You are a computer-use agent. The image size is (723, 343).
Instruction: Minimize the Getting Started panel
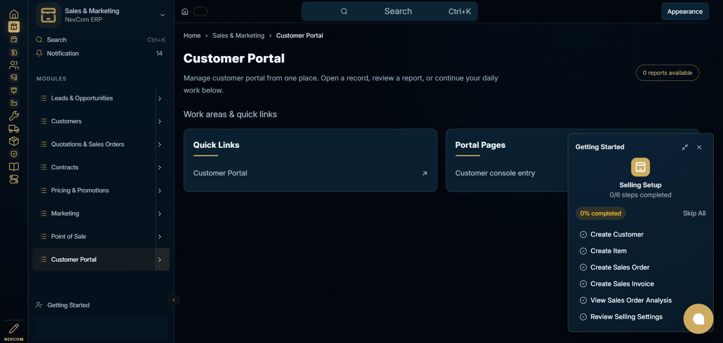(x=685, y=147)
